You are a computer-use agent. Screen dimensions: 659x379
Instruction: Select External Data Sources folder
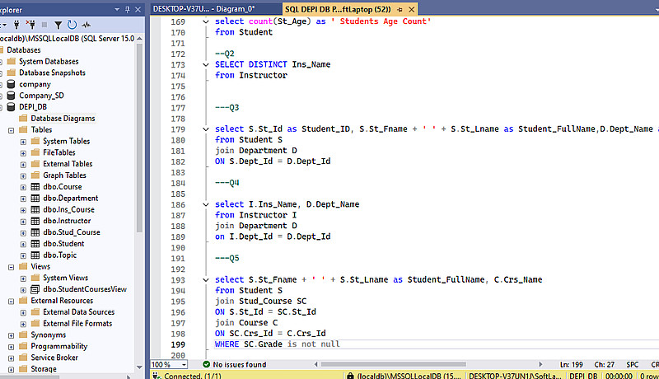point(78,311)
